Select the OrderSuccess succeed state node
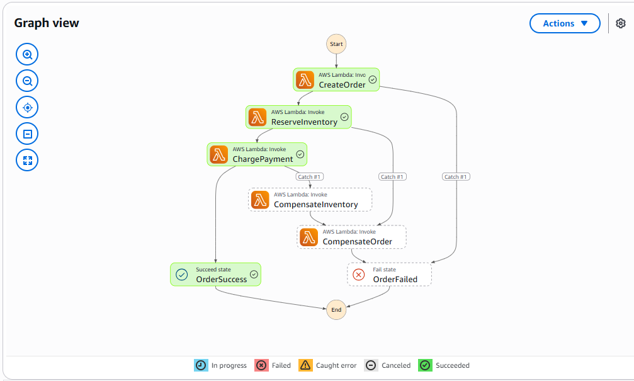Image resolution: width=634 pixels, height=381 pixels. 215,275
